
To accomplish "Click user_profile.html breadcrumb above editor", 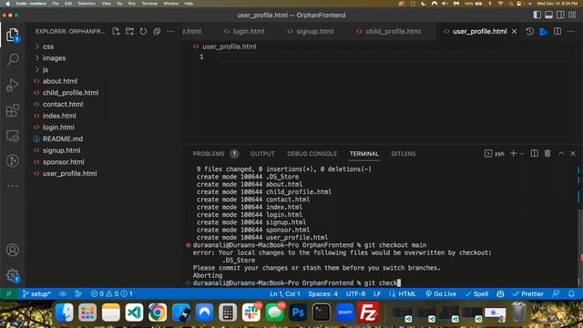I will coord(229,46).
